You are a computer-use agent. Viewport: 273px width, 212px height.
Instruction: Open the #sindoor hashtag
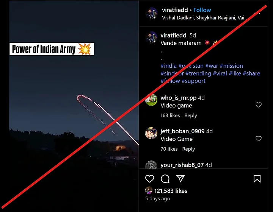coord(172,73)
